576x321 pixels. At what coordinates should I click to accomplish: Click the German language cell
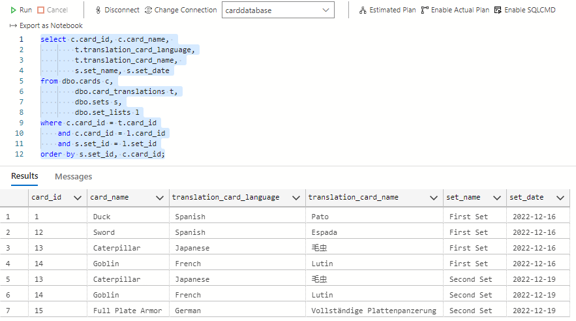pyautogui.click(x=237, y=311)
